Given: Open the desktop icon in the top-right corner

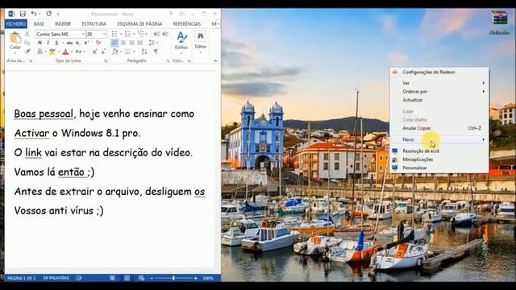Looking at the screenshot, I should [499, 23].
